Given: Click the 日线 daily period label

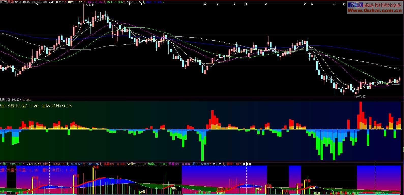Looking at the screenshot, I should 11,2.
